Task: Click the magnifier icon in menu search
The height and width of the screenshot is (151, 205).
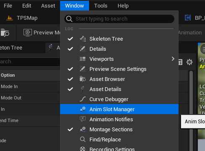Action: 69,19
